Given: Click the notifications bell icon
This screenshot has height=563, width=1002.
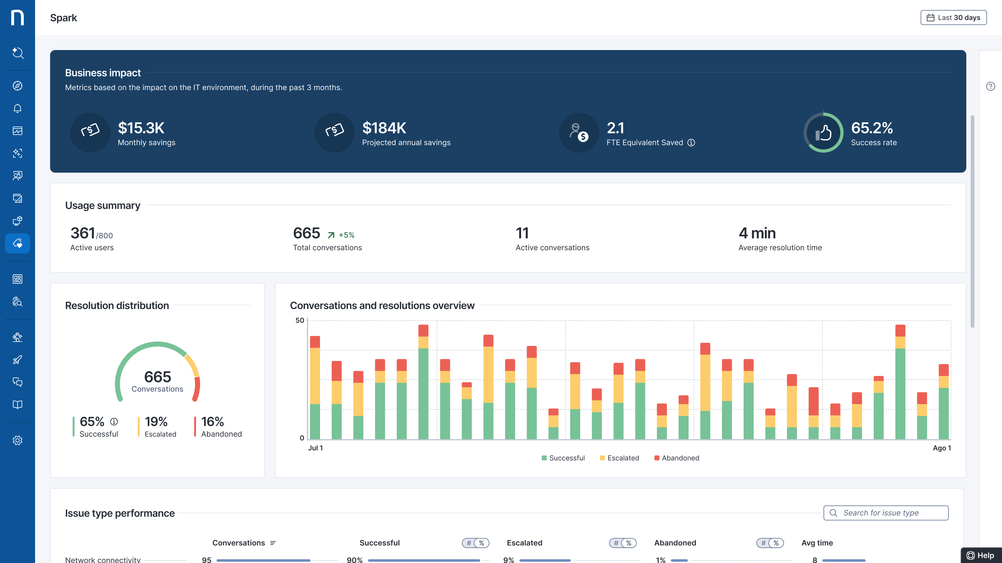Looking at the screenshot, I should (x=18, y=109).
